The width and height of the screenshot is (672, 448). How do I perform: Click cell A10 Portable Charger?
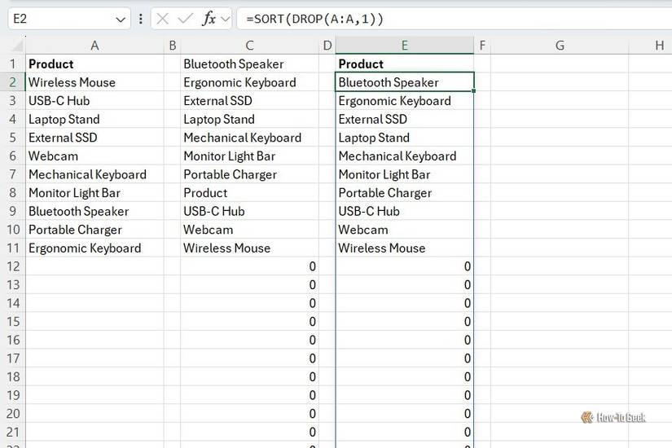[94, 230]
